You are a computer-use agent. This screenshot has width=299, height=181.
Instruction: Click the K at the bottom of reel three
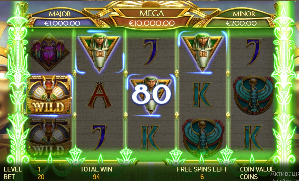point(150,137)
